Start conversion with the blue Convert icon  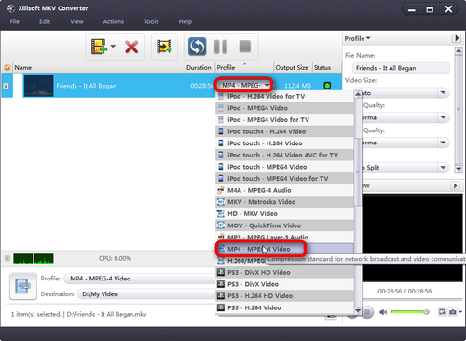(197, 47)
